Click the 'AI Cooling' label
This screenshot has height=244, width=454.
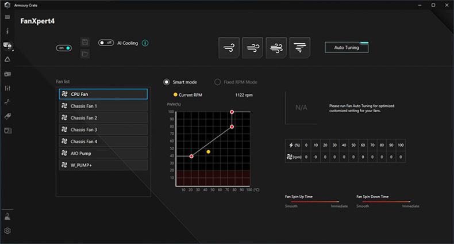[x=128, y=43]
